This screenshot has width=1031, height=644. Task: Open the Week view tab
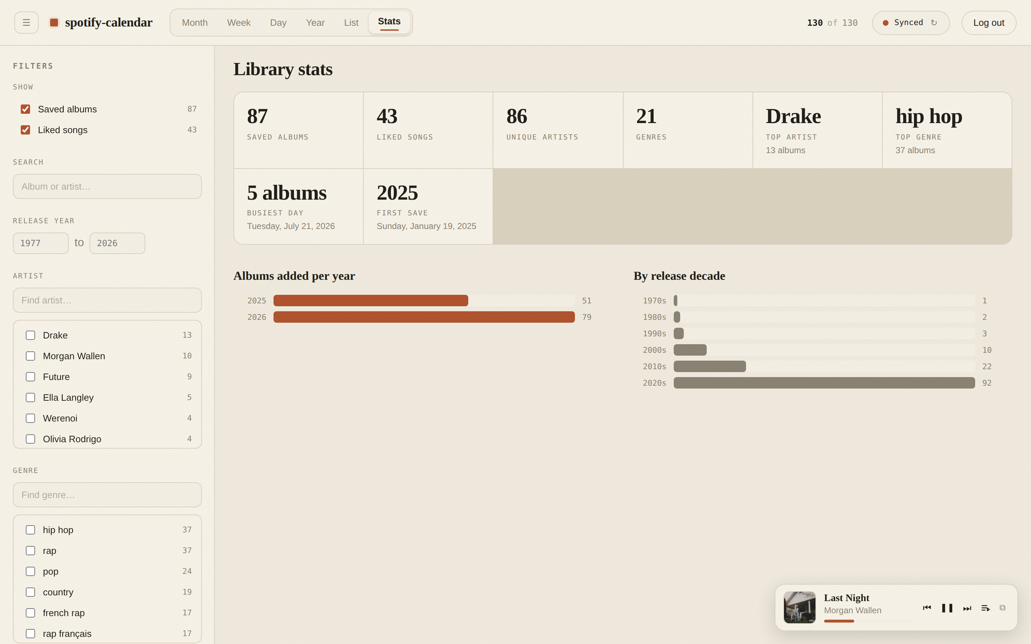pyautogui.click(x=238, y=23)
